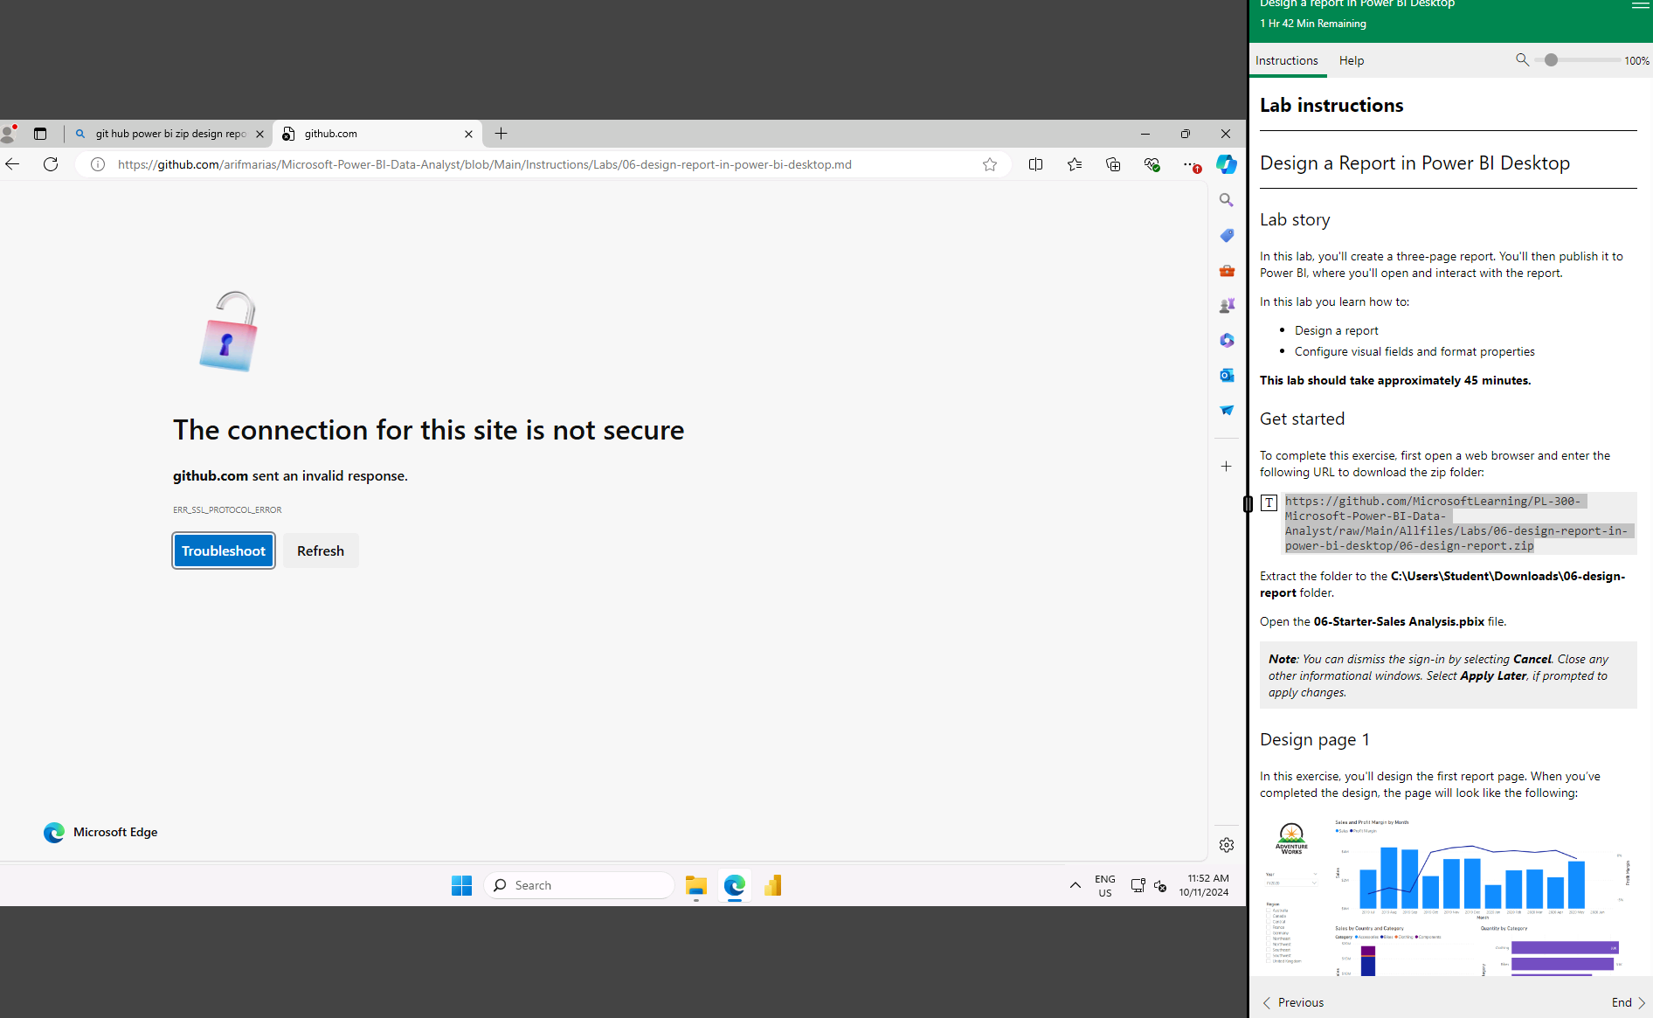Image resolution: width=1653 pixels, height=1018 pixels.
Task: Click the Refresh button on error page
Action: pyautogui.click(x=321, y=551)
